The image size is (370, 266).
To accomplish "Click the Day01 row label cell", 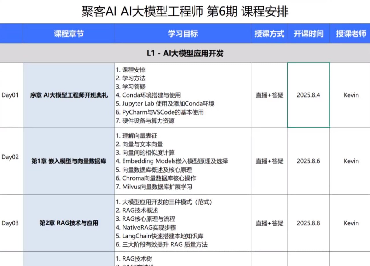I will point(11,95).
